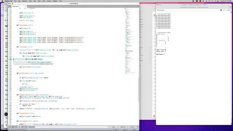
Task: Click the Row Guess input cursor in Terminal
Action: pos(165,54)
